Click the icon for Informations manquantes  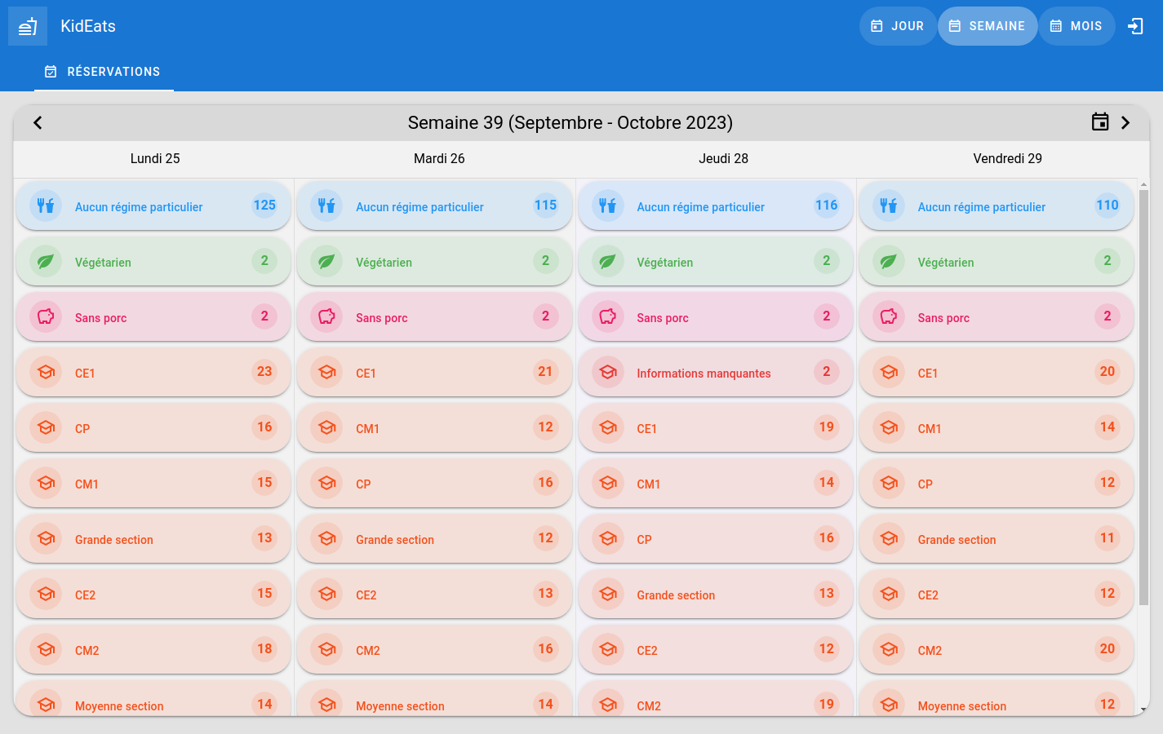608,372
